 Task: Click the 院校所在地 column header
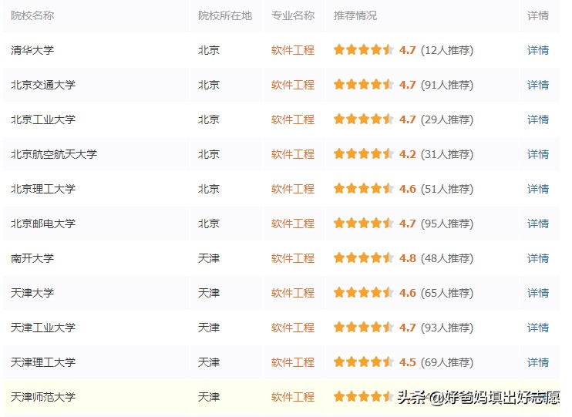225,15
